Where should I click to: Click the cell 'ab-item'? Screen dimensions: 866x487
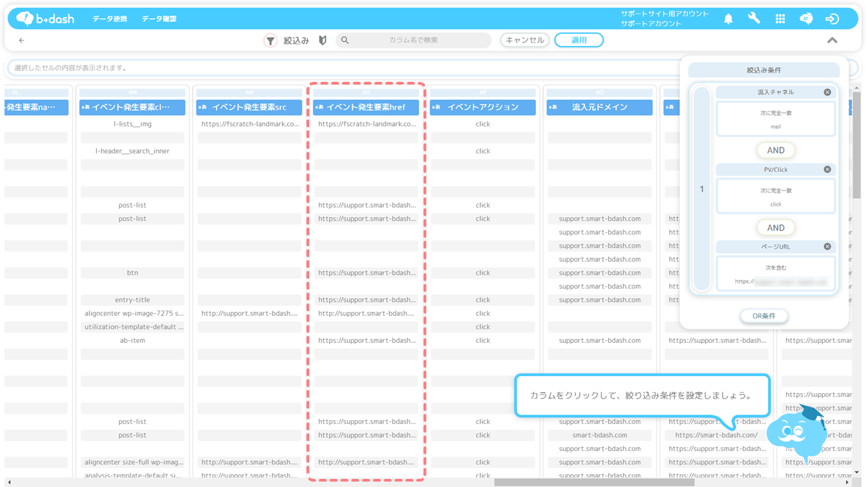click(x=132, y=340)
